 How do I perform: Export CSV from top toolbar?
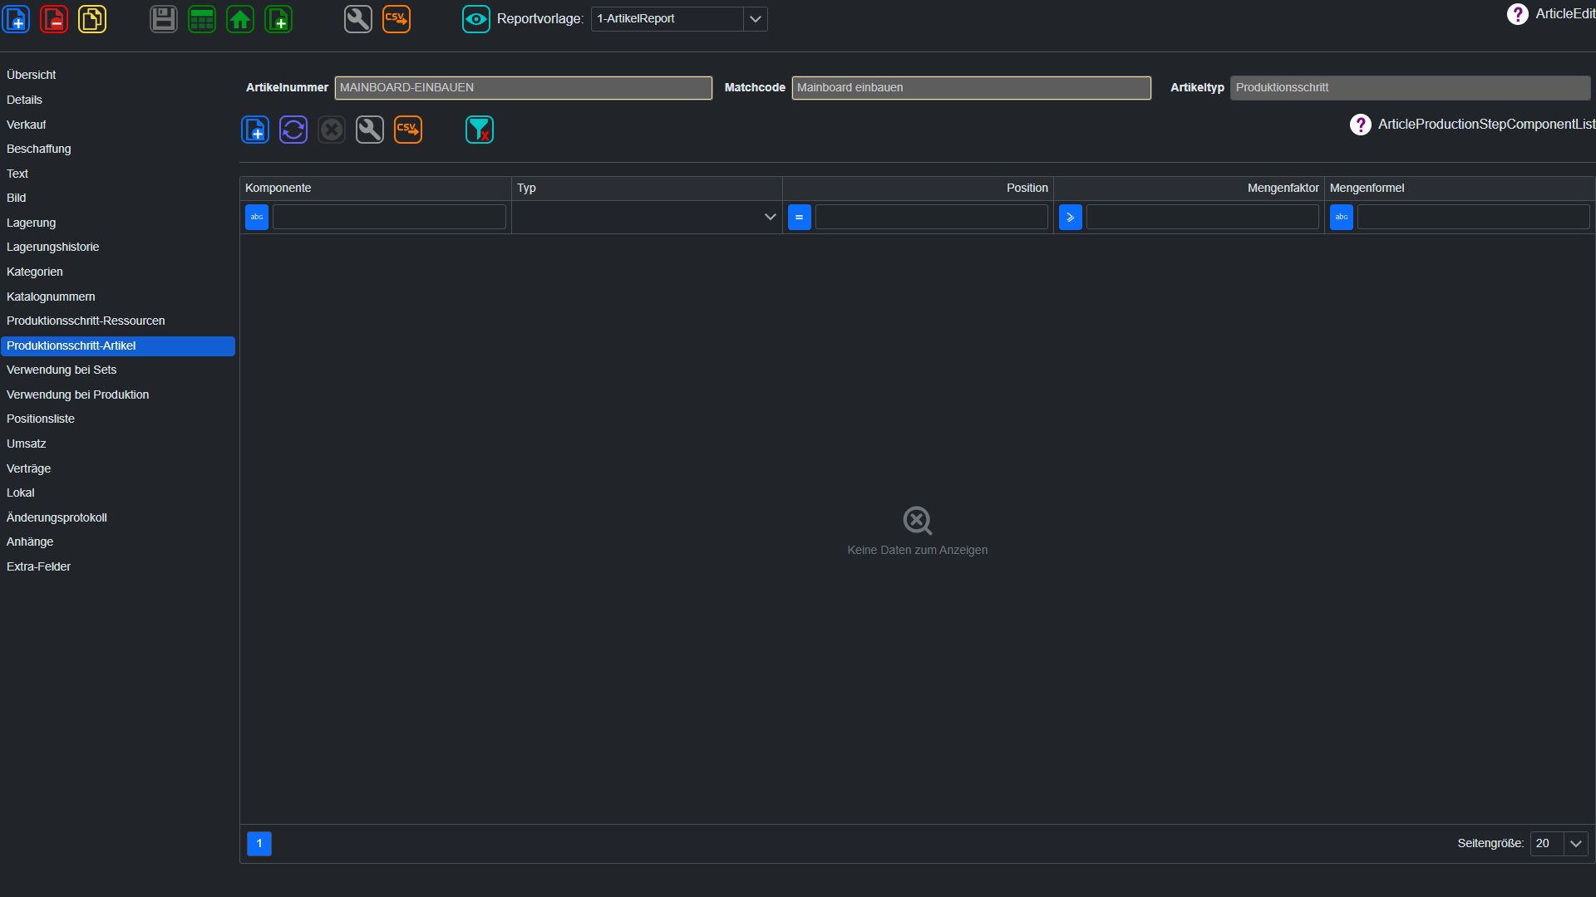(x=397, y=19)
